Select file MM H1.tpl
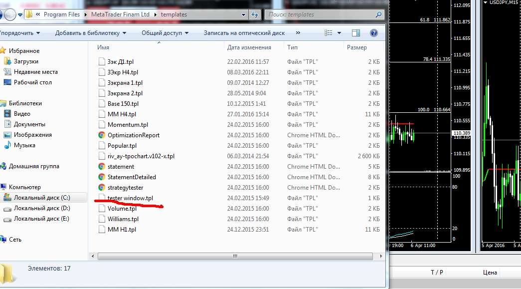The height and width of the screenshot is (289, 521). click(122, 229)
